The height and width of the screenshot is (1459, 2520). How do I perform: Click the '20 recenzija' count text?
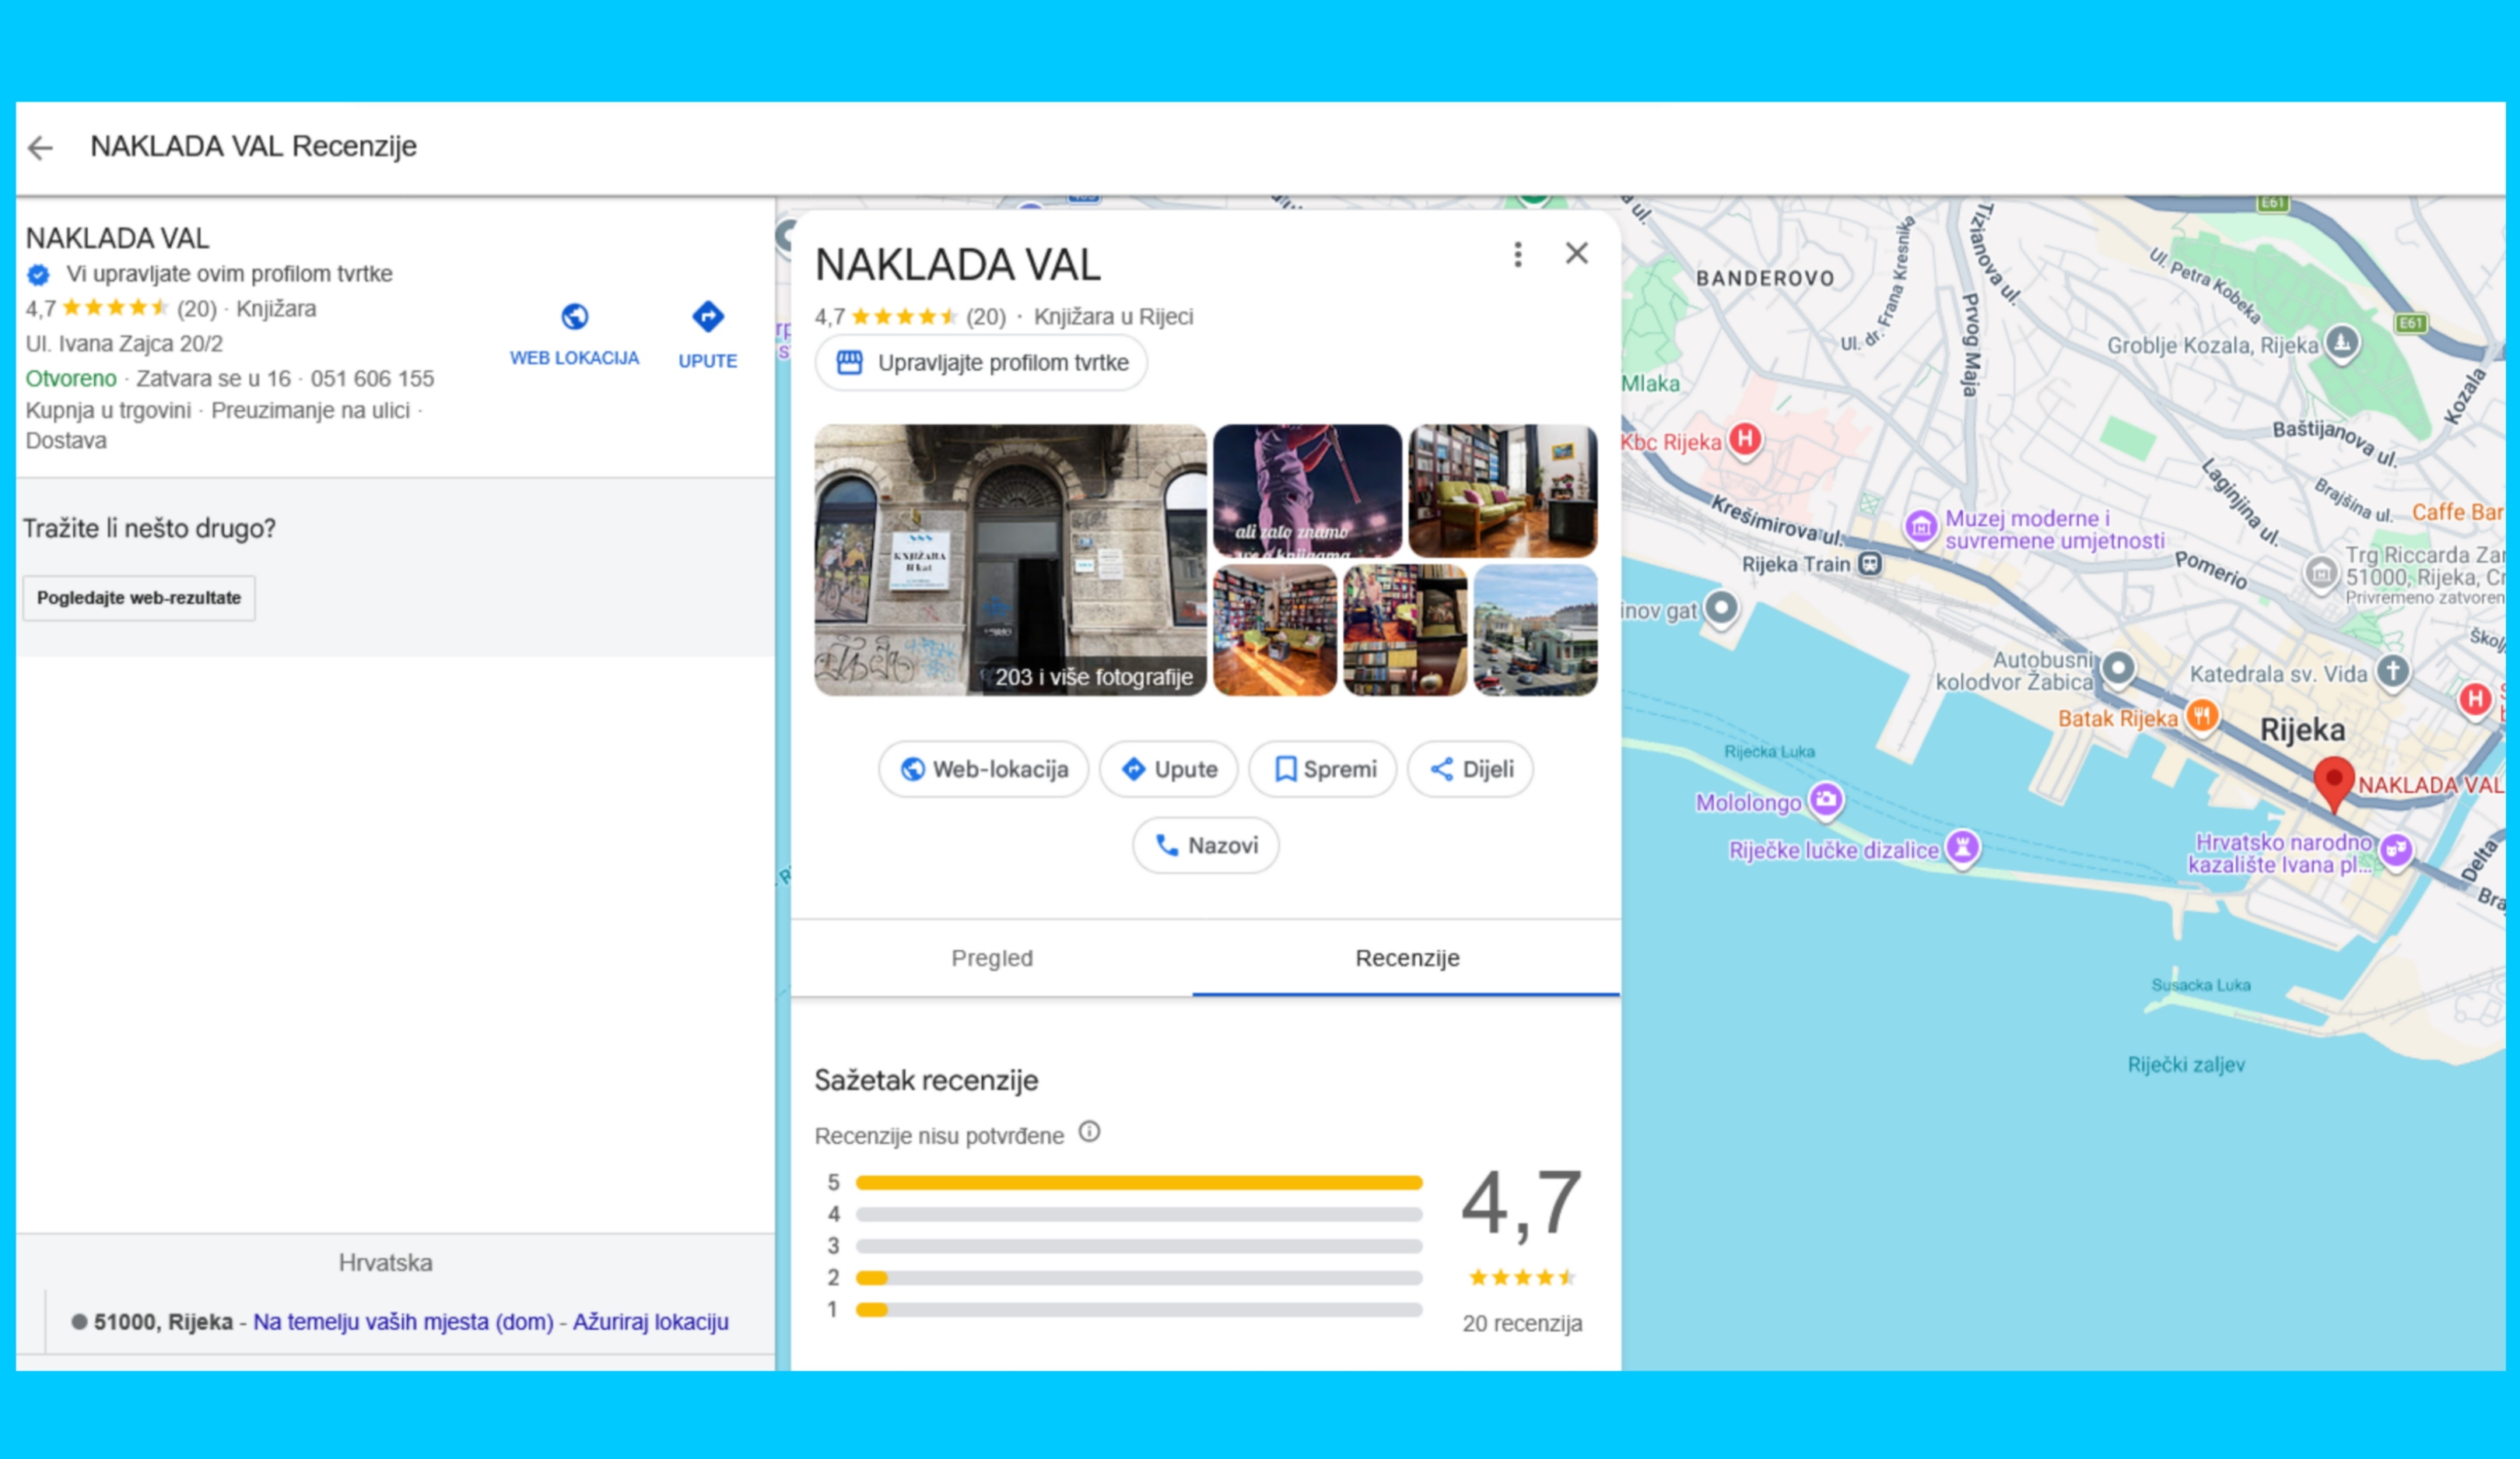coord(1522,1324)
